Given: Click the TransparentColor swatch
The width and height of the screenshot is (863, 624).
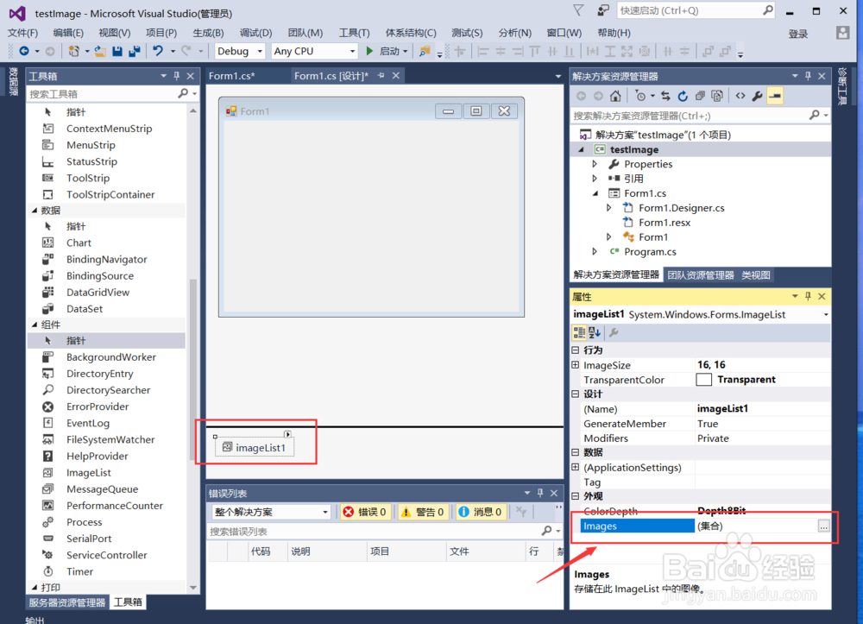Looking at the screenshot, I should [x=704, y=380].
